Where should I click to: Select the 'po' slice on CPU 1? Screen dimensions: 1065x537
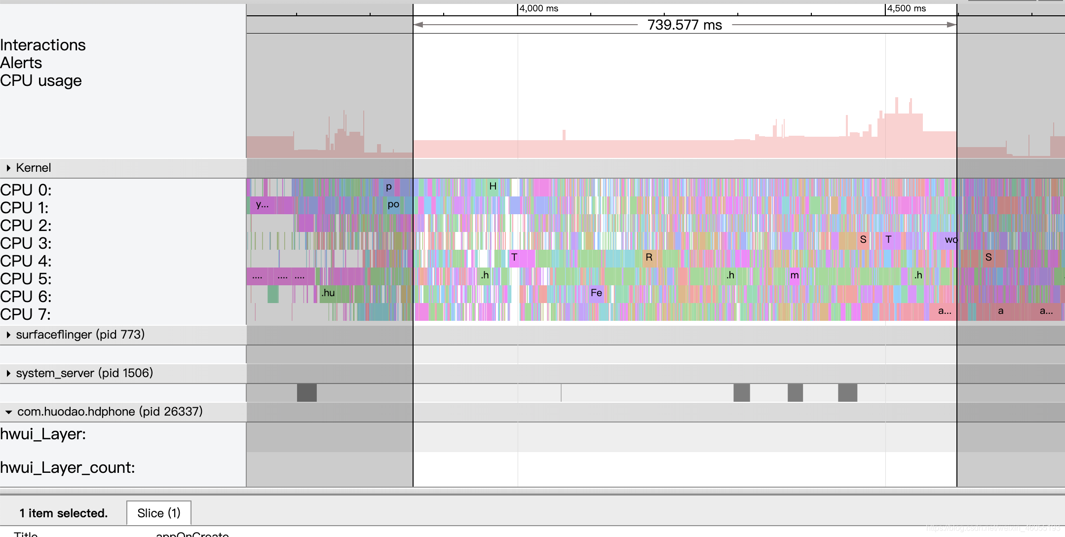pos(393,204)
